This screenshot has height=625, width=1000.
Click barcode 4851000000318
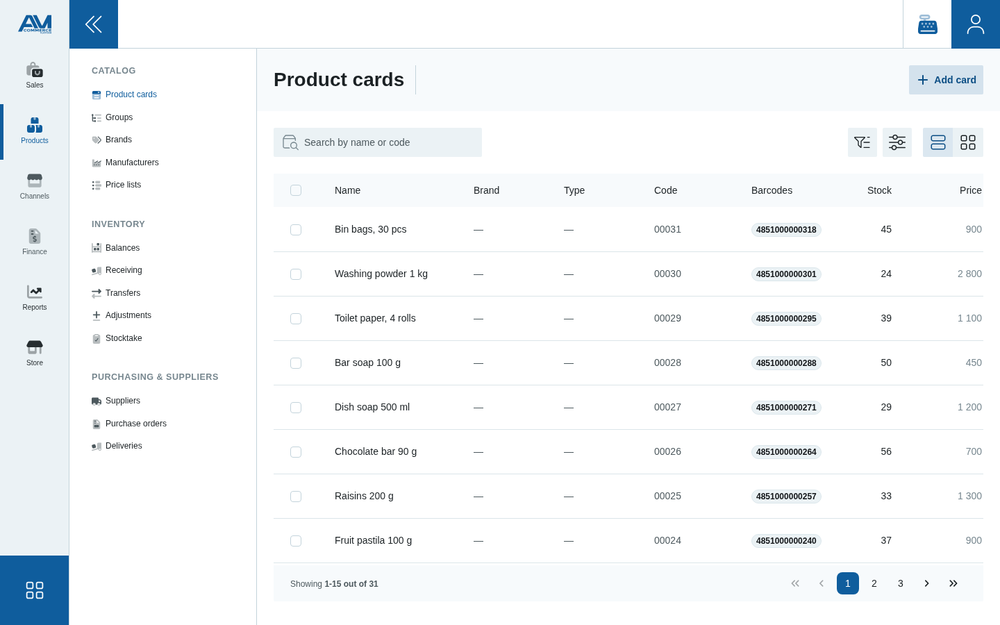coord(786,230)
